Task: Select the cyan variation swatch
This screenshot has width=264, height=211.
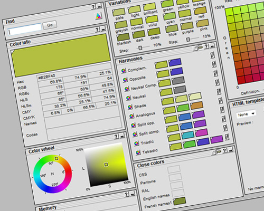Action: pos(169,16)
